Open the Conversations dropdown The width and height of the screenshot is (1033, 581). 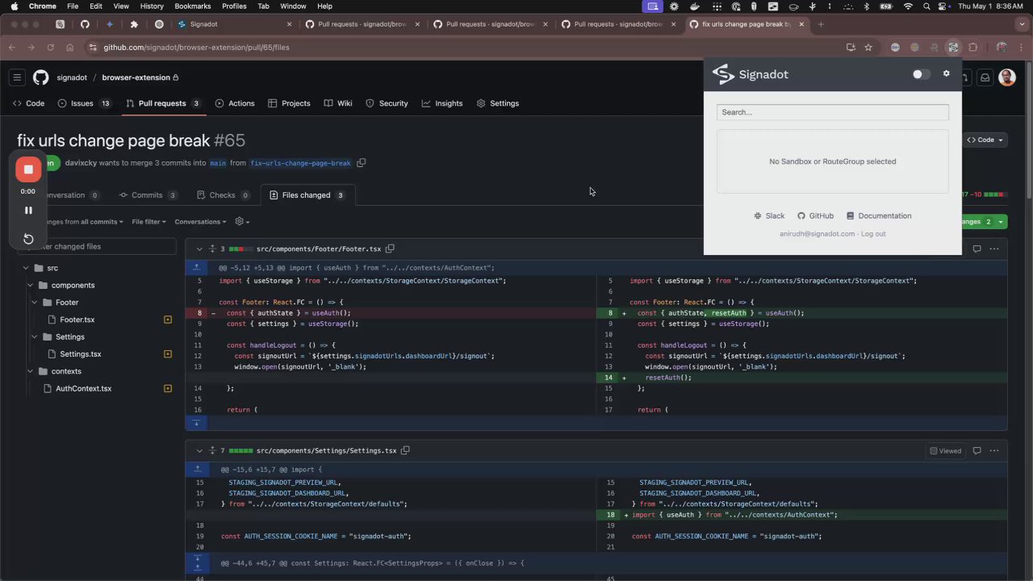click(x=201, y=222)
